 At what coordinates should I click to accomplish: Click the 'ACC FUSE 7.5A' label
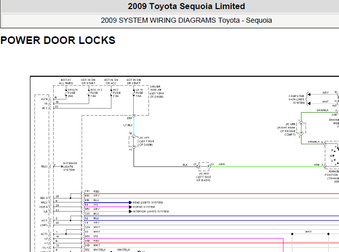coord(117,93)
